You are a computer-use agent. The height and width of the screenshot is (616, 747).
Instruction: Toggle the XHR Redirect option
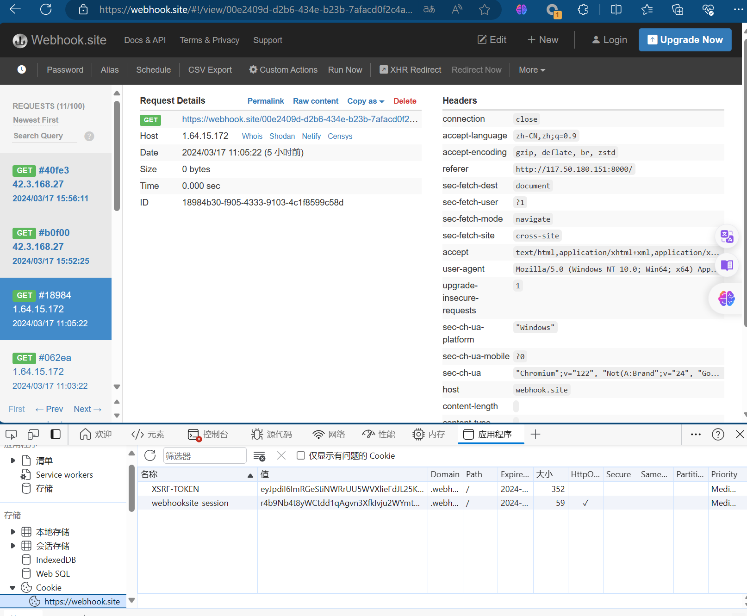click(x=410, y=69)
